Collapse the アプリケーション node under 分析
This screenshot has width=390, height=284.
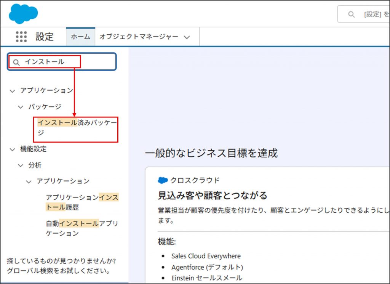(x=29, y=181)
